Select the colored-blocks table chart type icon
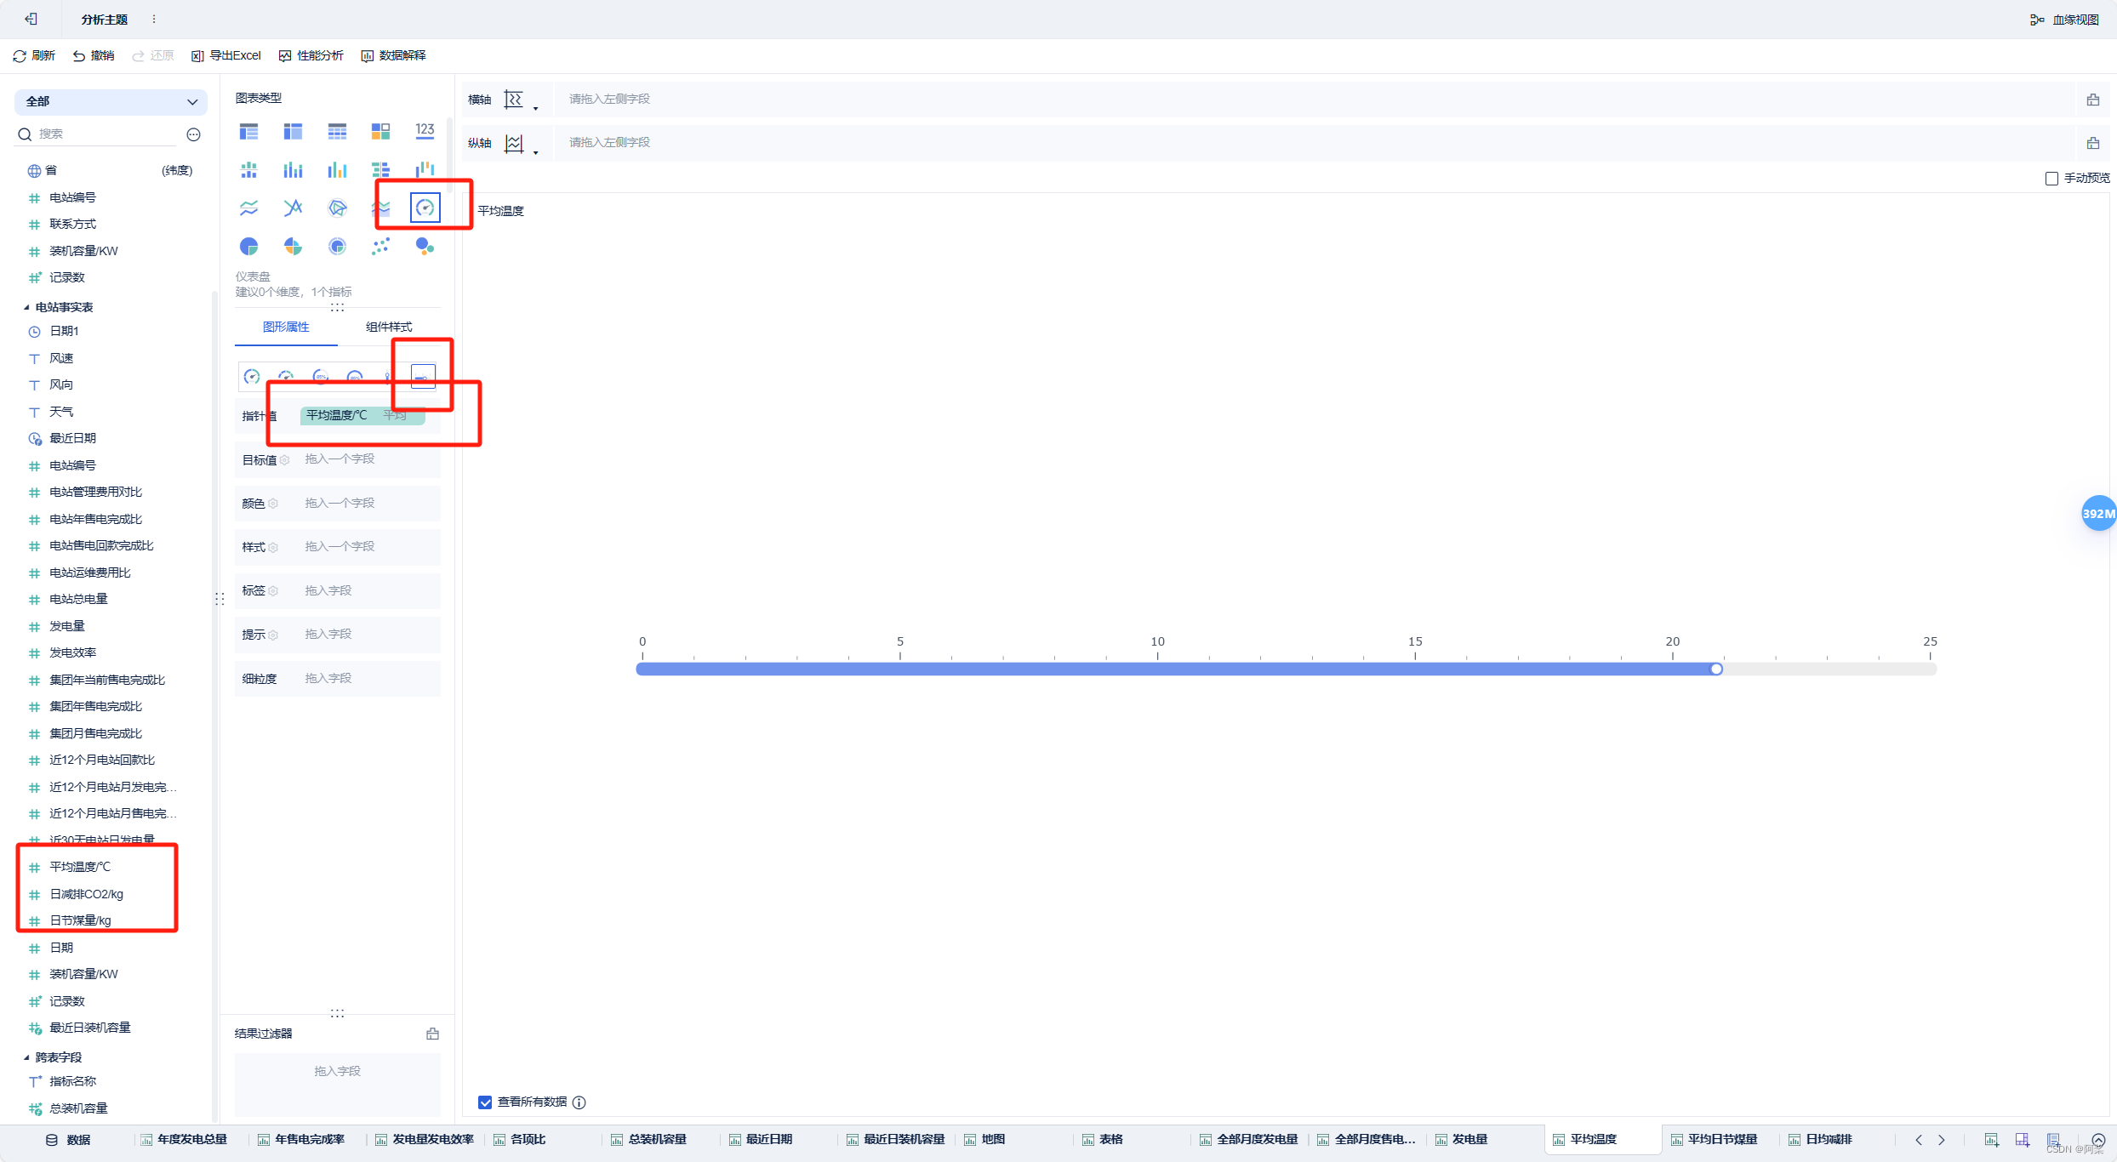 [x=380, y=131]
